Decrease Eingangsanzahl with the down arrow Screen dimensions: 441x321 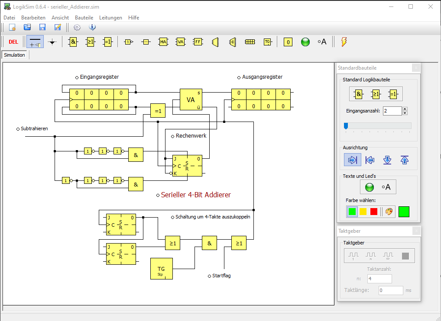(x=405, y=113)
